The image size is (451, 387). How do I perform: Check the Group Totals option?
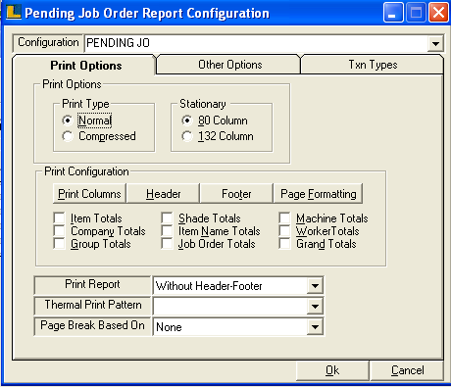click(59, 243)
